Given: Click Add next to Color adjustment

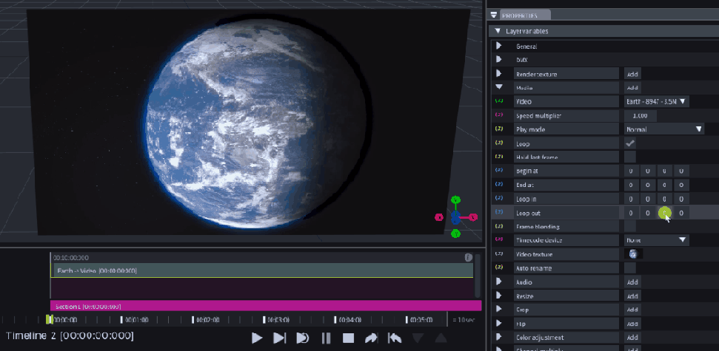Looking at the screenshot, I should (x=632, y=338).
